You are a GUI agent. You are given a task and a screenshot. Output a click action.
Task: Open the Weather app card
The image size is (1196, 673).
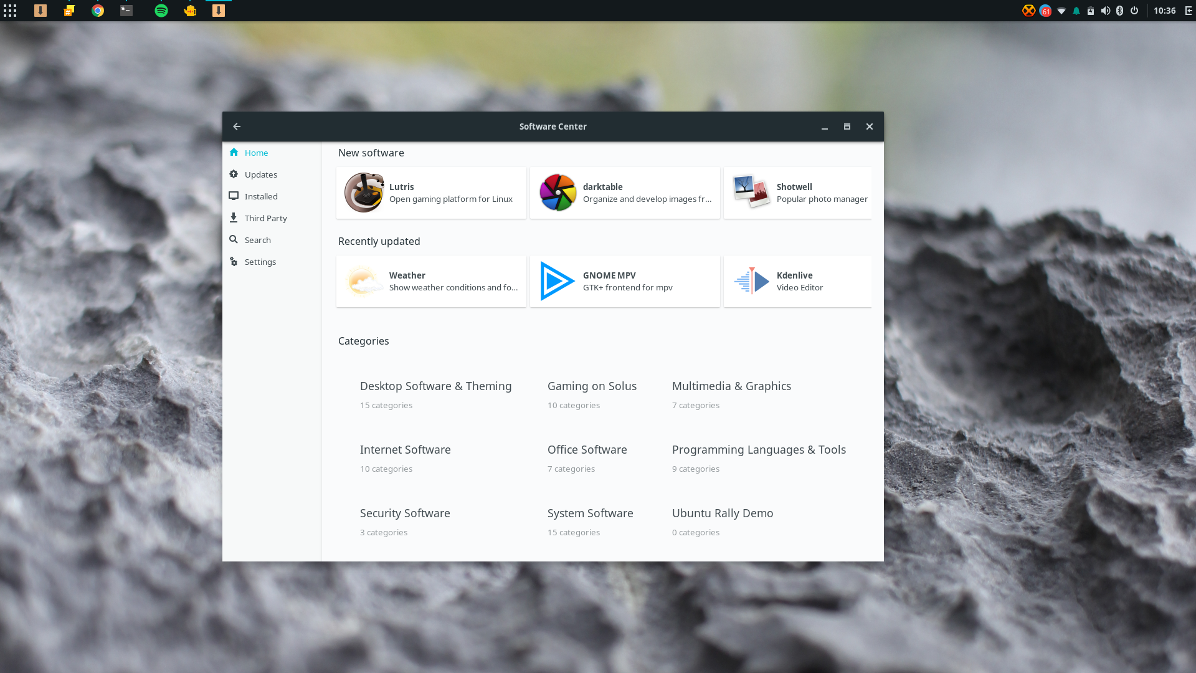431,281
